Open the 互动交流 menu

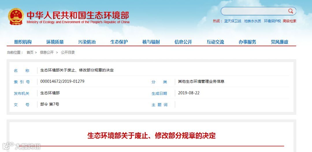pyautogui.click(x=215, y=42)
